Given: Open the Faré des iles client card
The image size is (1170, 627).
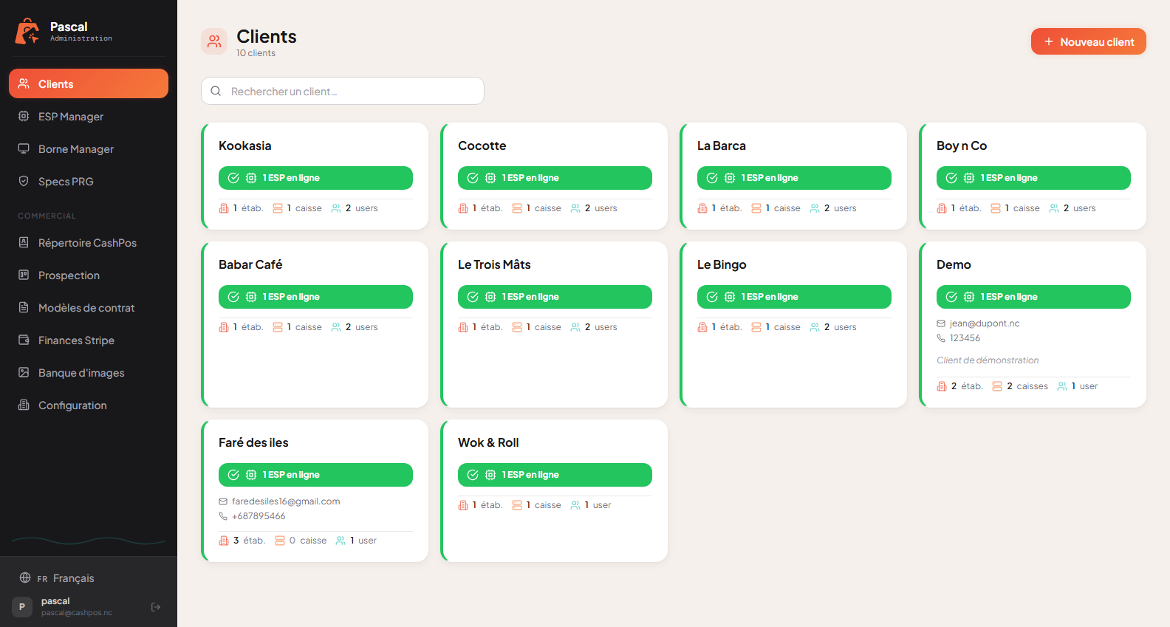Looking at the screenshot, I should [315, 490].
